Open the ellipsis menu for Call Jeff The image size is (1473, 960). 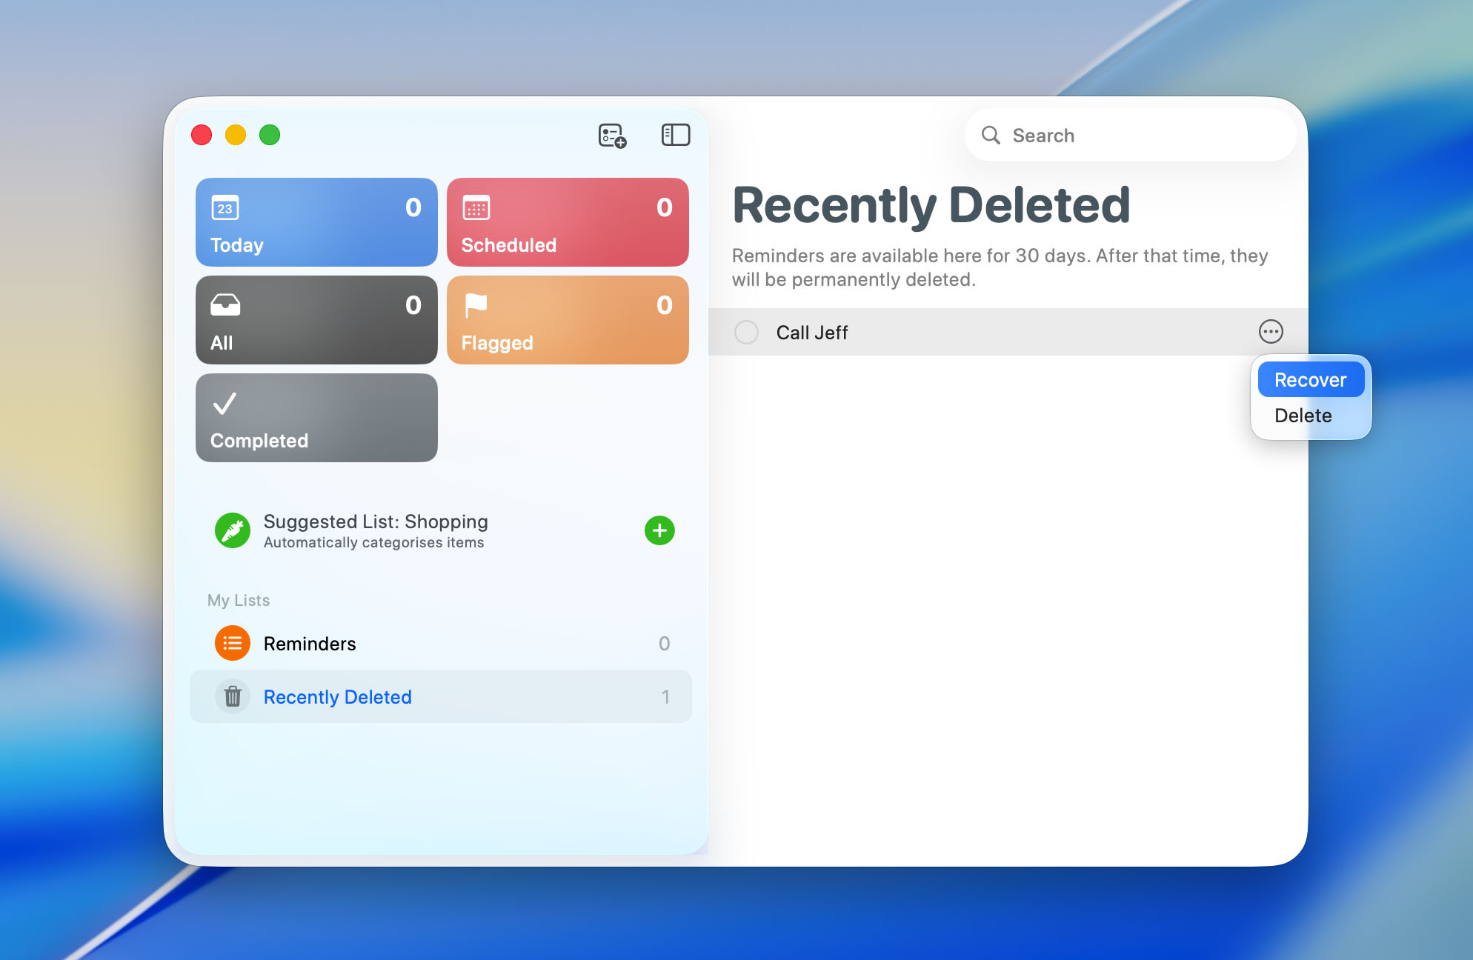(1271, 331)
